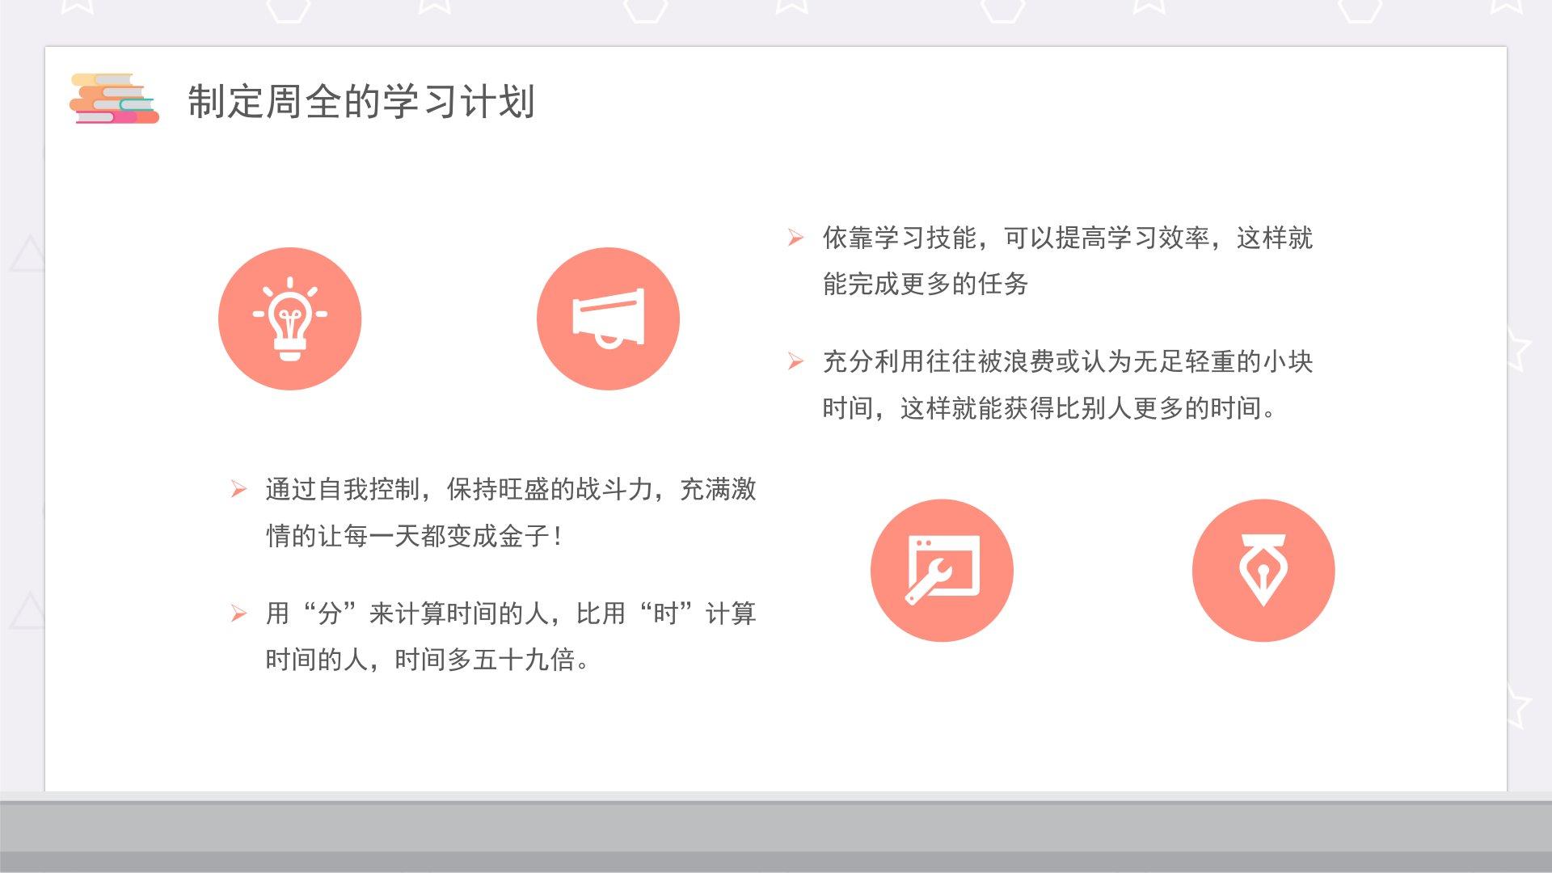Viewport: 1552px width, 873px height.
Task: Click the text 依靠学习技能，可以提高学习效率
Action: tap(1067, 238)
